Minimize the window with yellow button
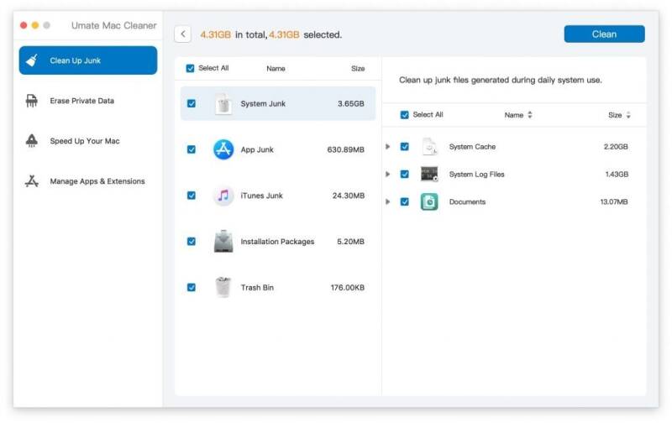 point(35,26)
